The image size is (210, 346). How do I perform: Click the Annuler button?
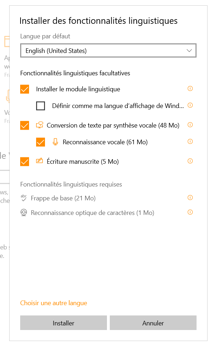153,323
